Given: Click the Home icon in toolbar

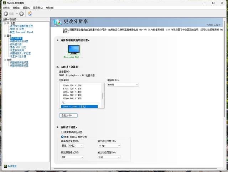Looking at the screenshot, I should pyautogui.click(x=30, y=14).
